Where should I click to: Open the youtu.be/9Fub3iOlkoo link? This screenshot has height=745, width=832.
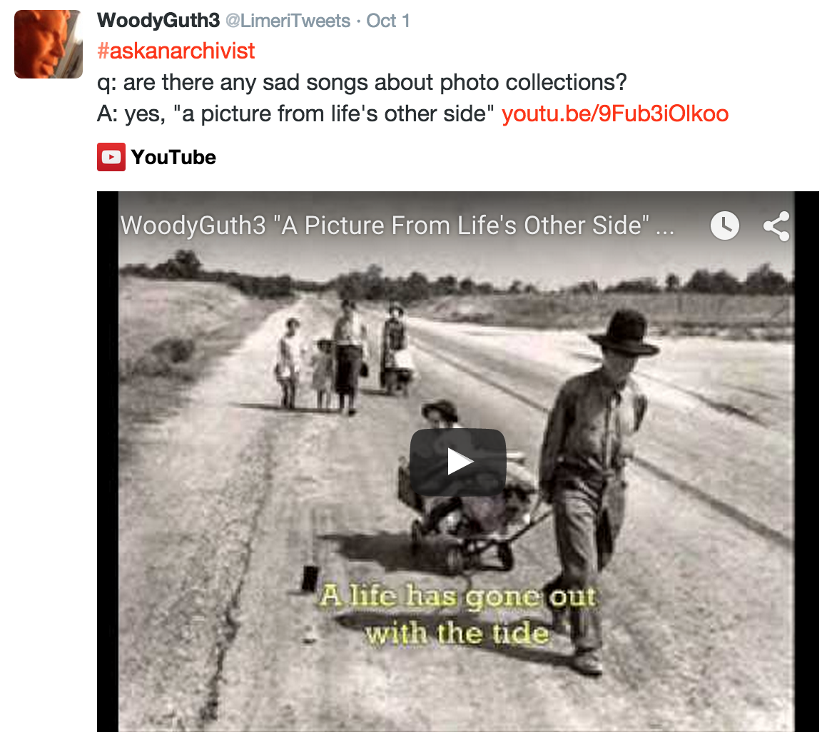[x=615, y=113]
